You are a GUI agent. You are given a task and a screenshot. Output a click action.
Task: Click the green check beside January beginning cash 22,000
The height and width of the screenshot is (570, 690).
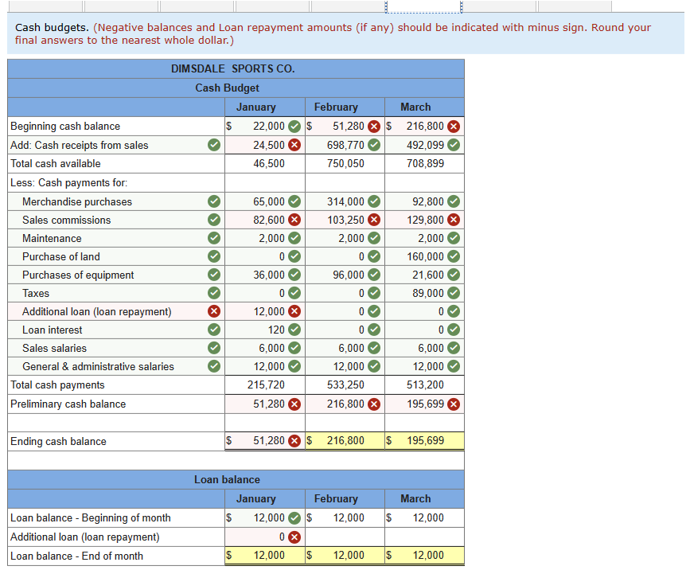click(x=294, y=127)
